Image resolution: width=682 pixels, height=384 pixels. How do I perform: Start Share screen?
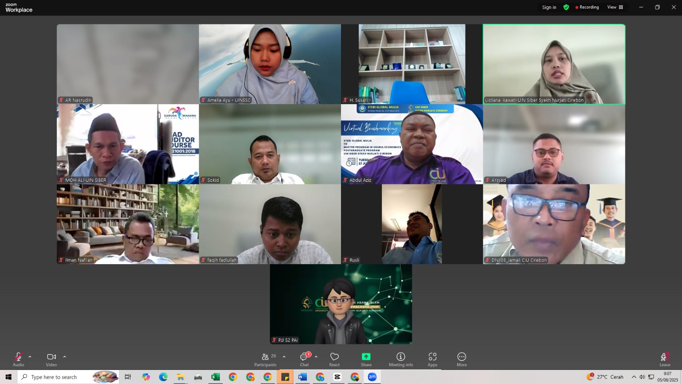[x=366, y=359]
